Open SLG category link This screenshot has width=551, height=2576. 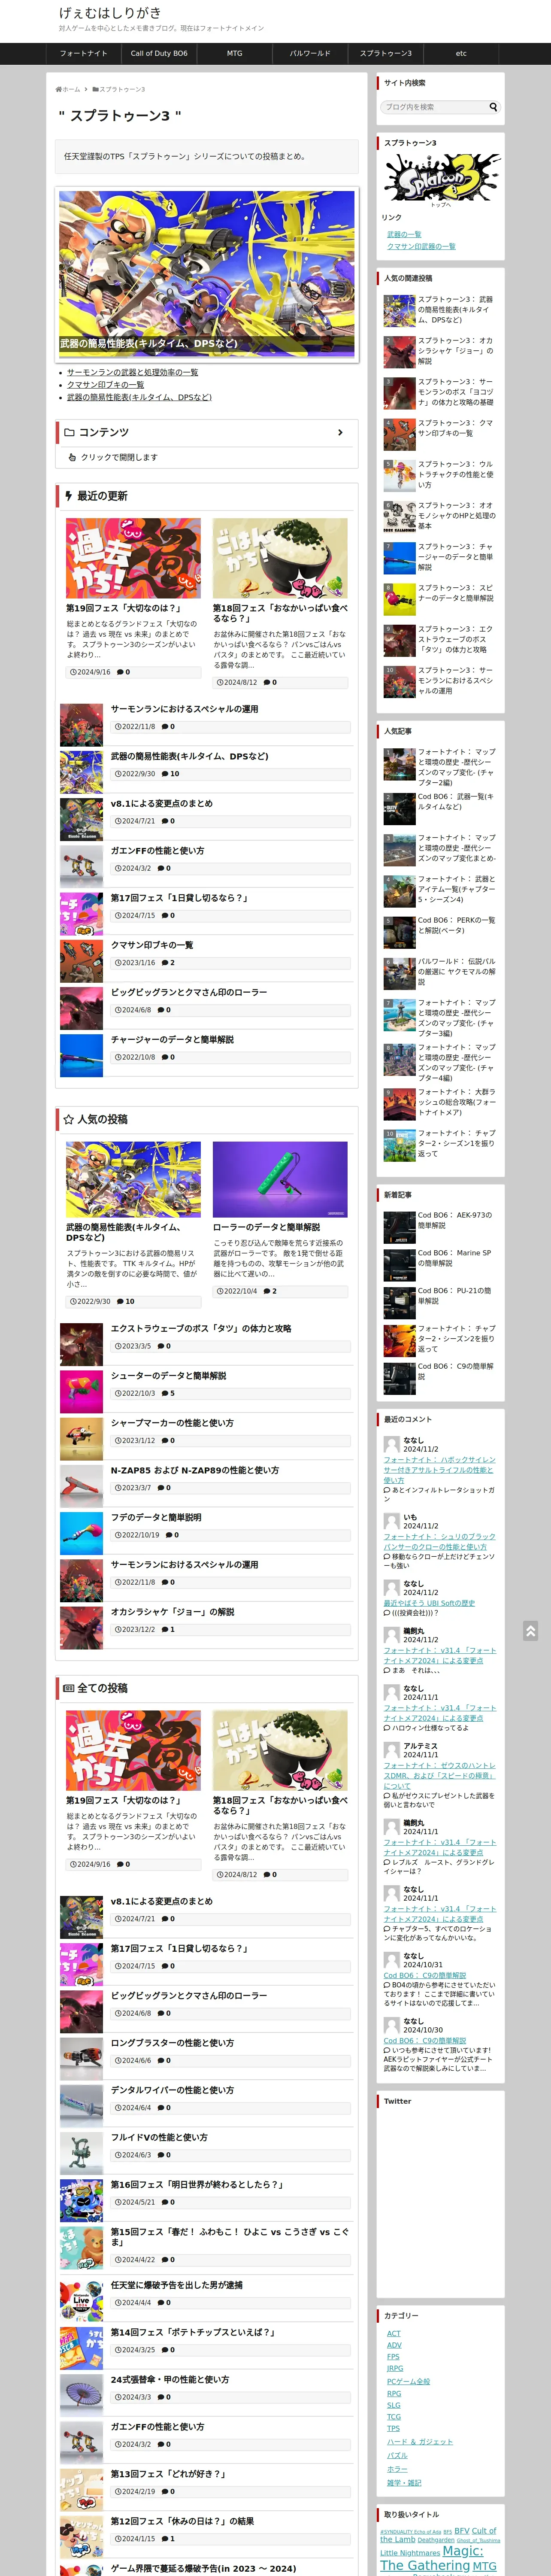[393, 2405]
